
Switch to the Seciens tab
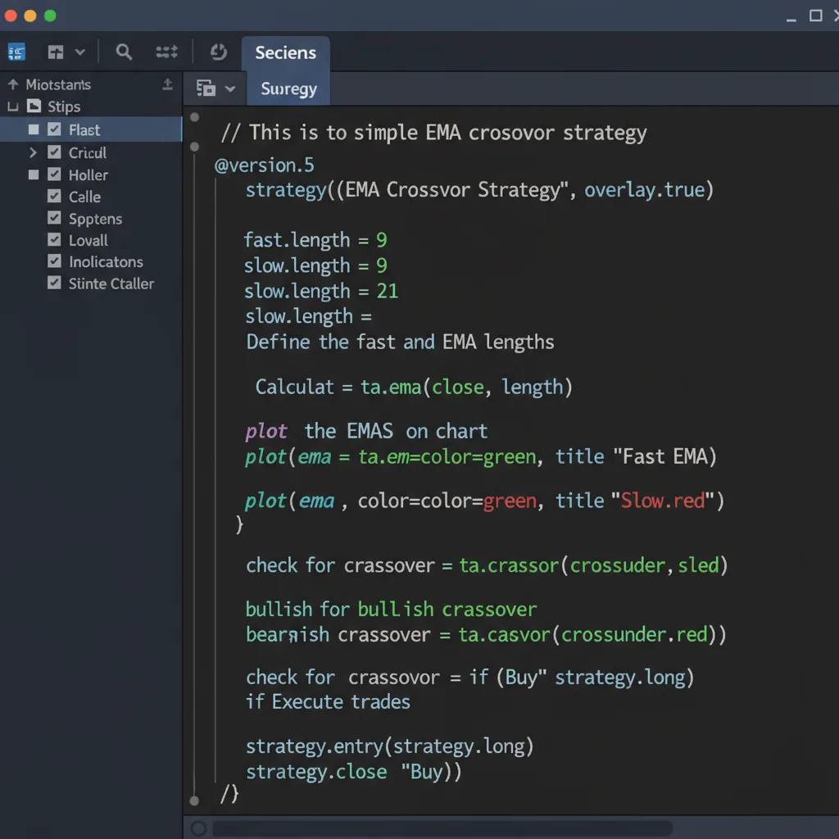tap(284, 52)
